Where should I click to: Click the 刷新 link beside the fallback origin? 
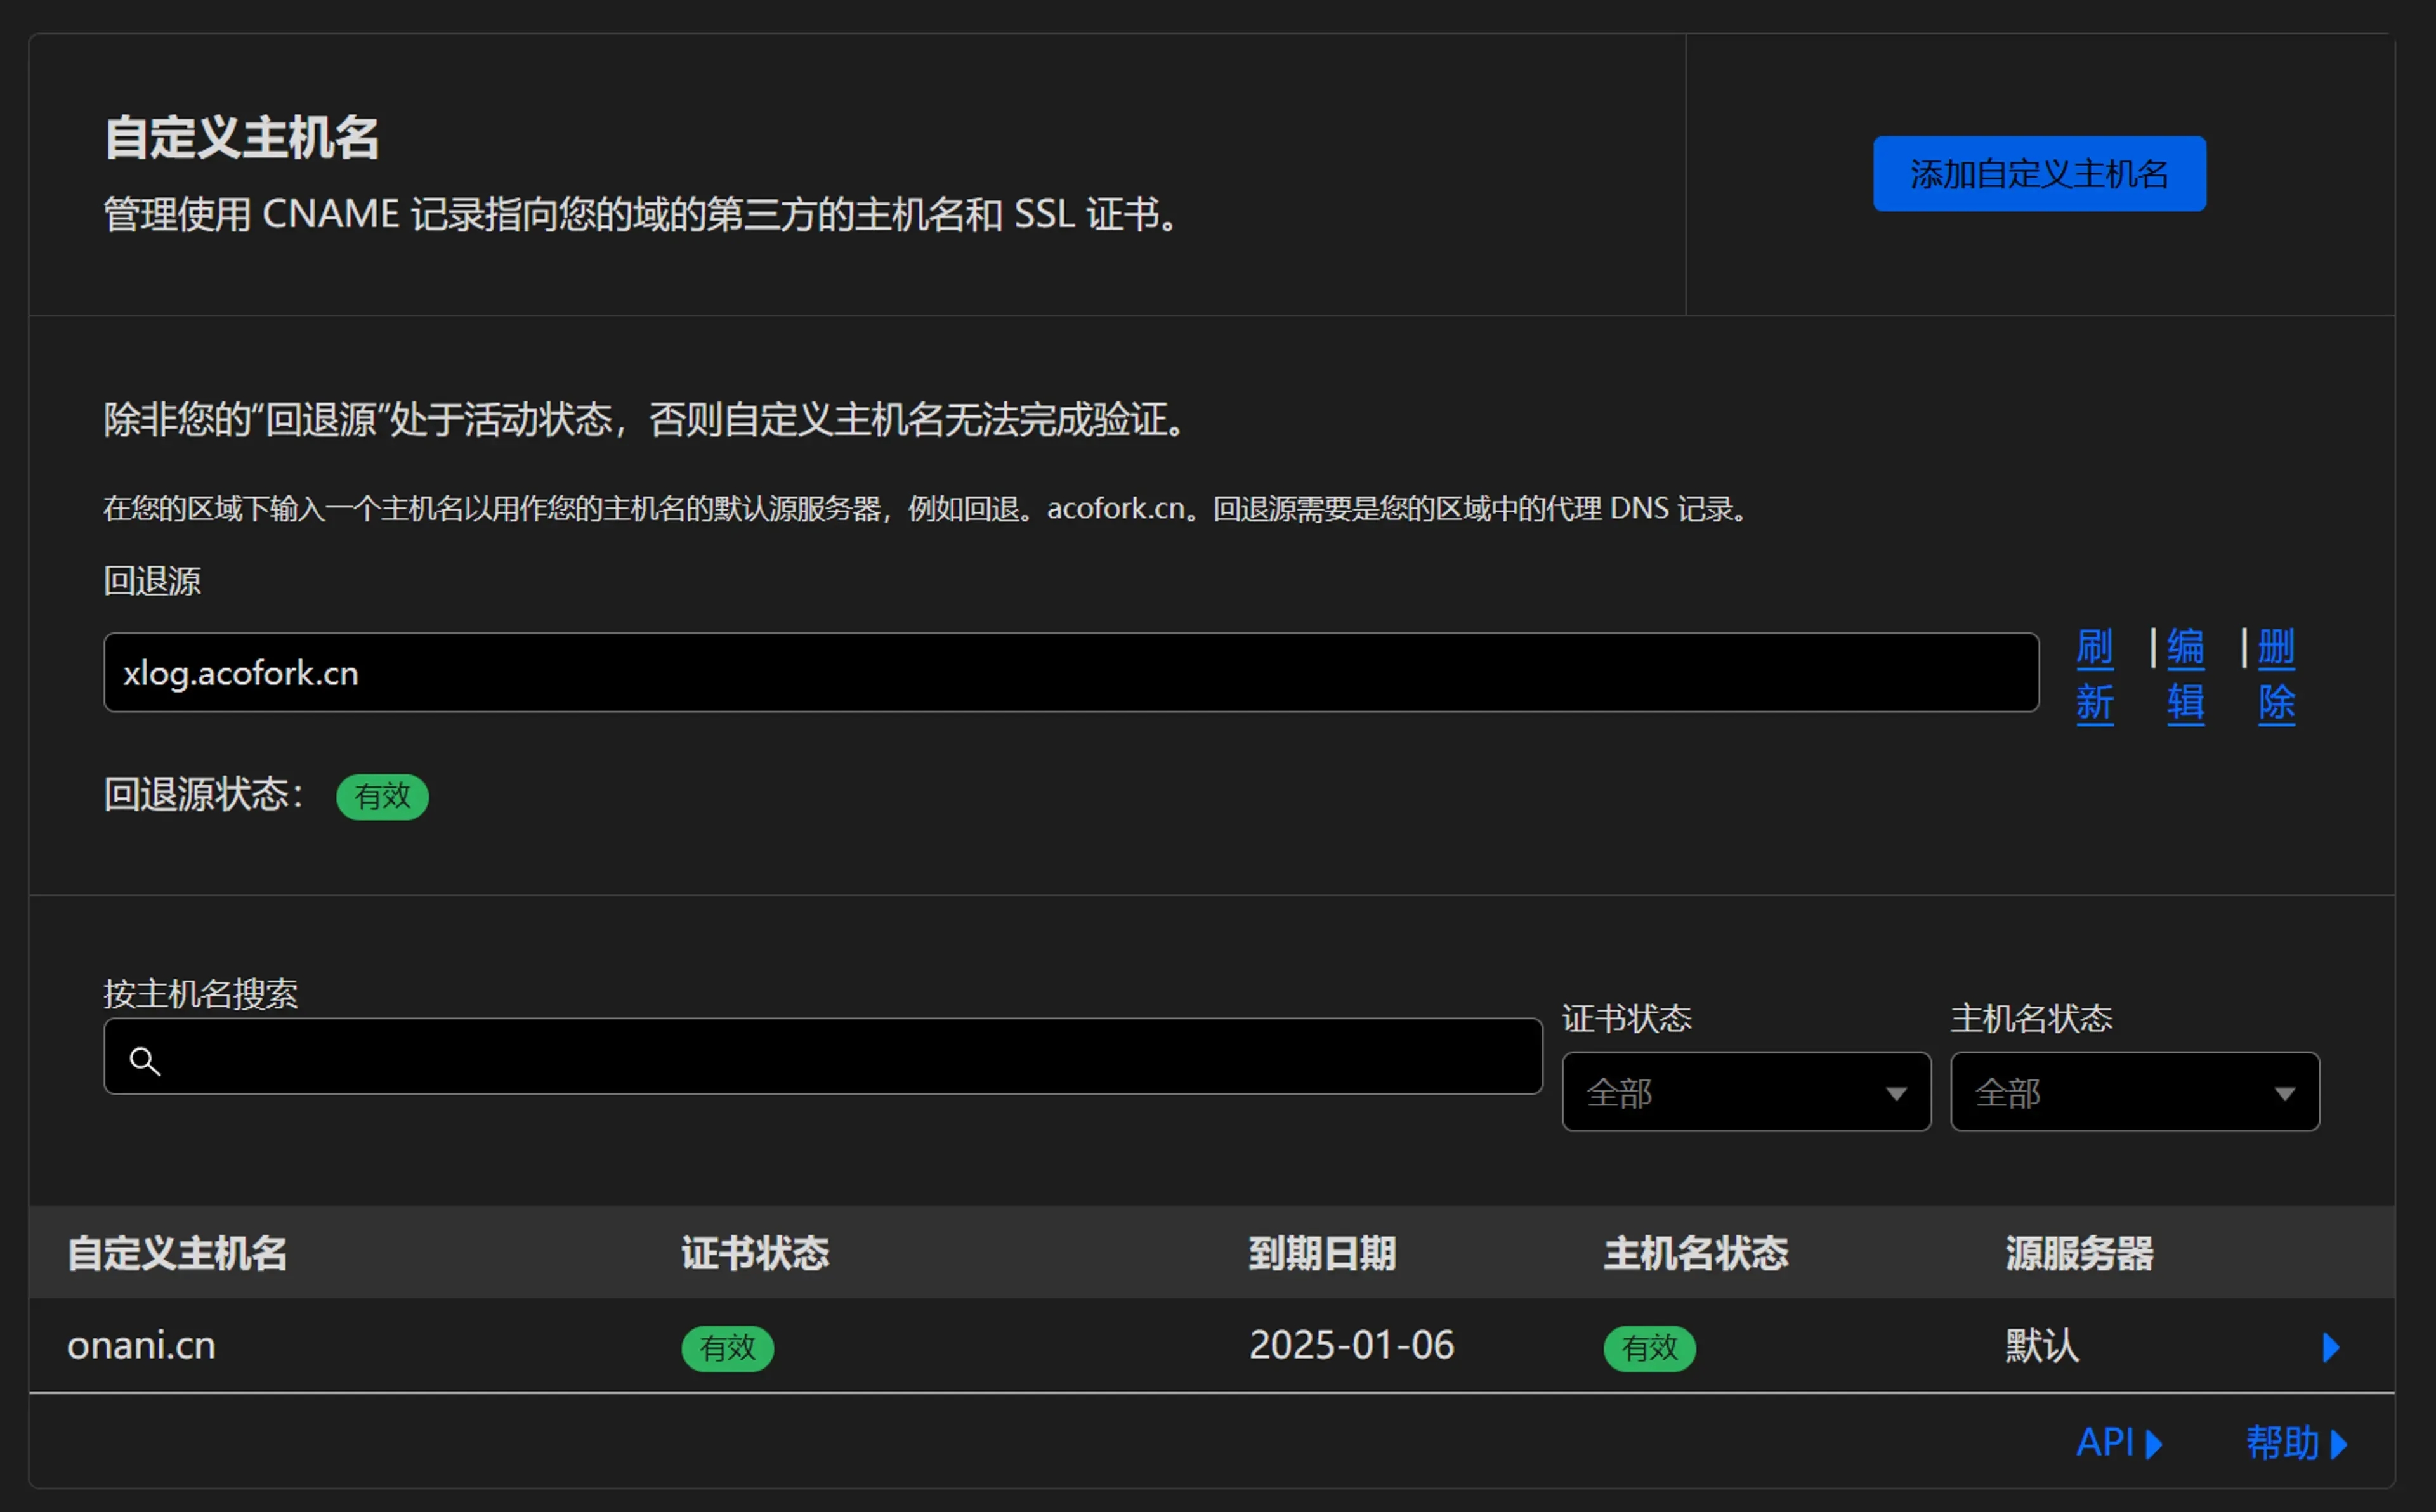[2094, 675]
